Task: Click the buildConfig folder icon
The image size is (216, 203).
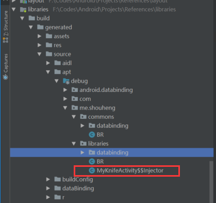Action: (58, 179)
